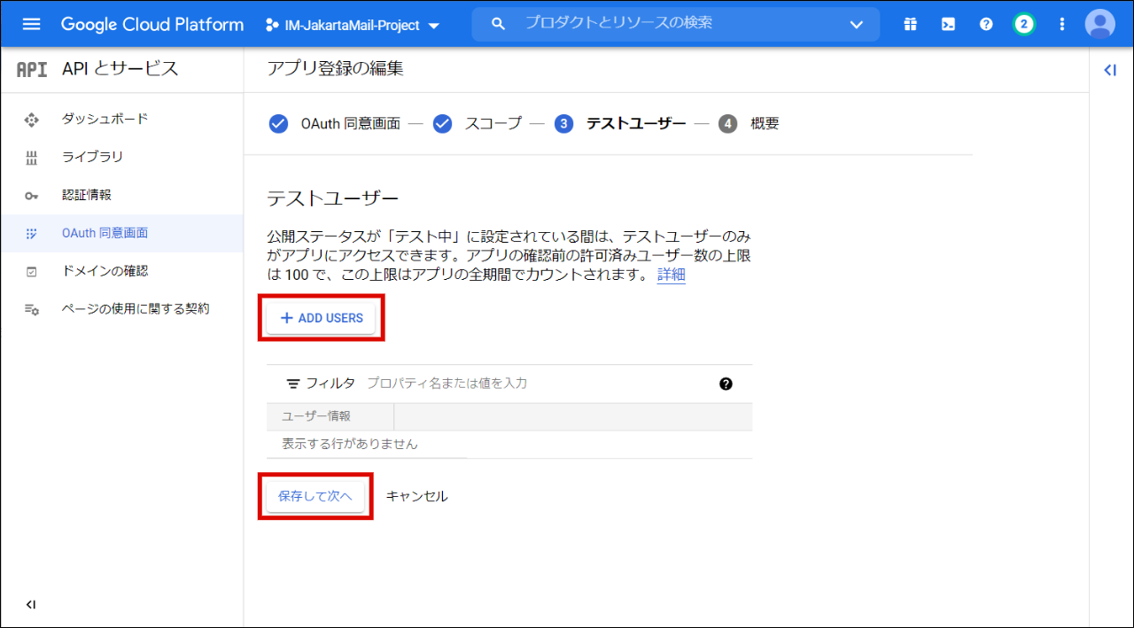This screenshot has height=628, width=1134.
Task: Click the filter table help icon
Action: (726, 384)
